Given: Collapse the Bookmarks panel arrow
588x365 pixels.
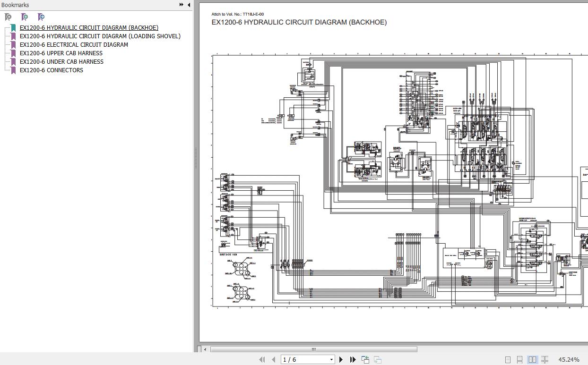Looking at the screenshot, I should [189, 5].
